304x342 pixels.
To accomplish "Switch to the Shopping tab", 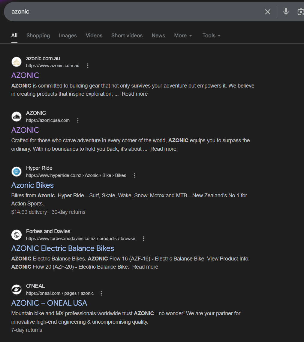I will (38, 35).
